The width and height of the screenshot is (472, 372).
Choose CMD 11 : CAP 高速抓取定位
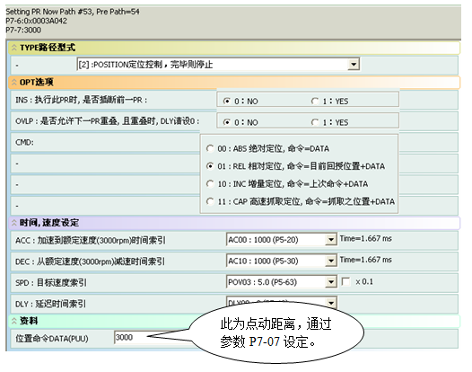[x=210, y=201]
